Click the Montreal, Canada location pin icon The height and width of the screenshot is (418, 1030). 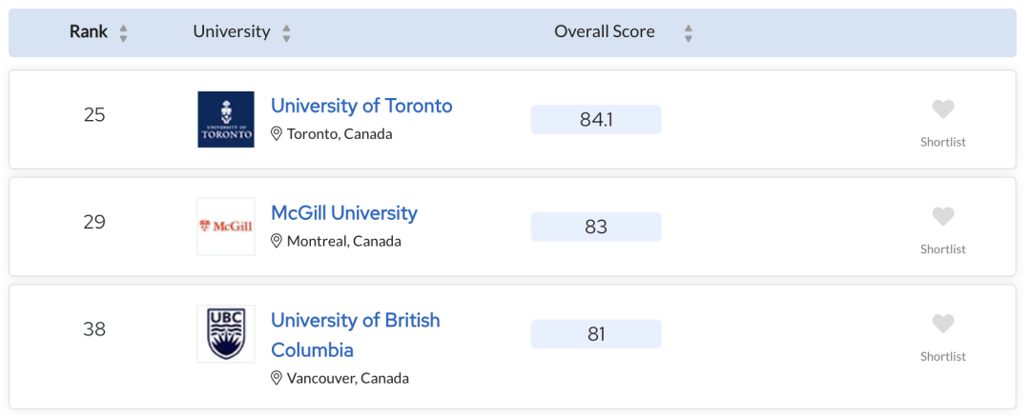coord(277,241)
